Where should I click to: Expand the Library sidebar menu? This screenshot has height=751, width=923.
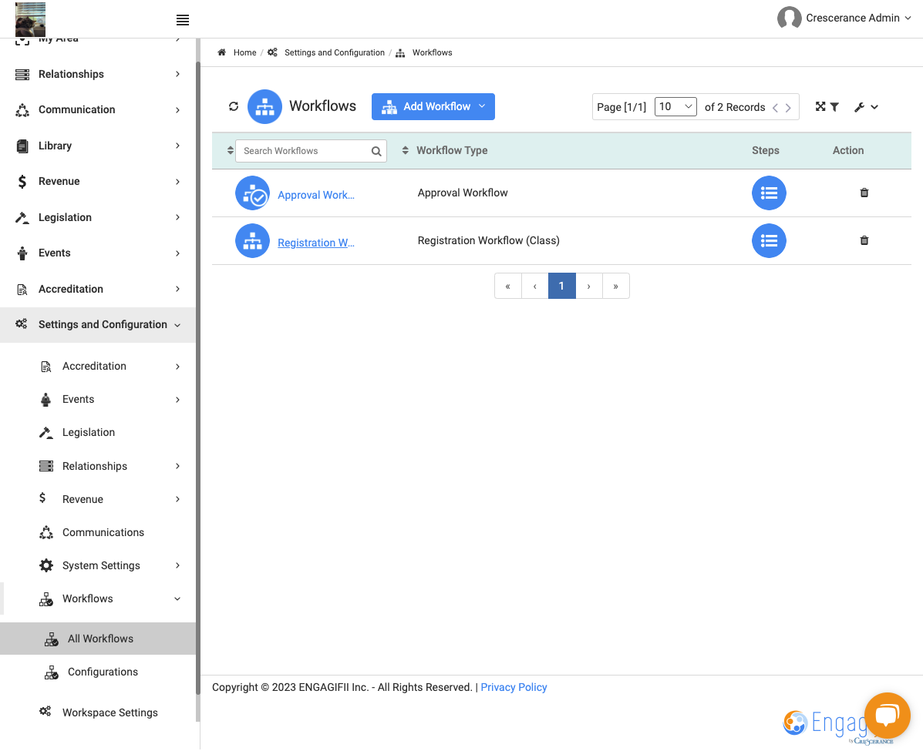98,146
